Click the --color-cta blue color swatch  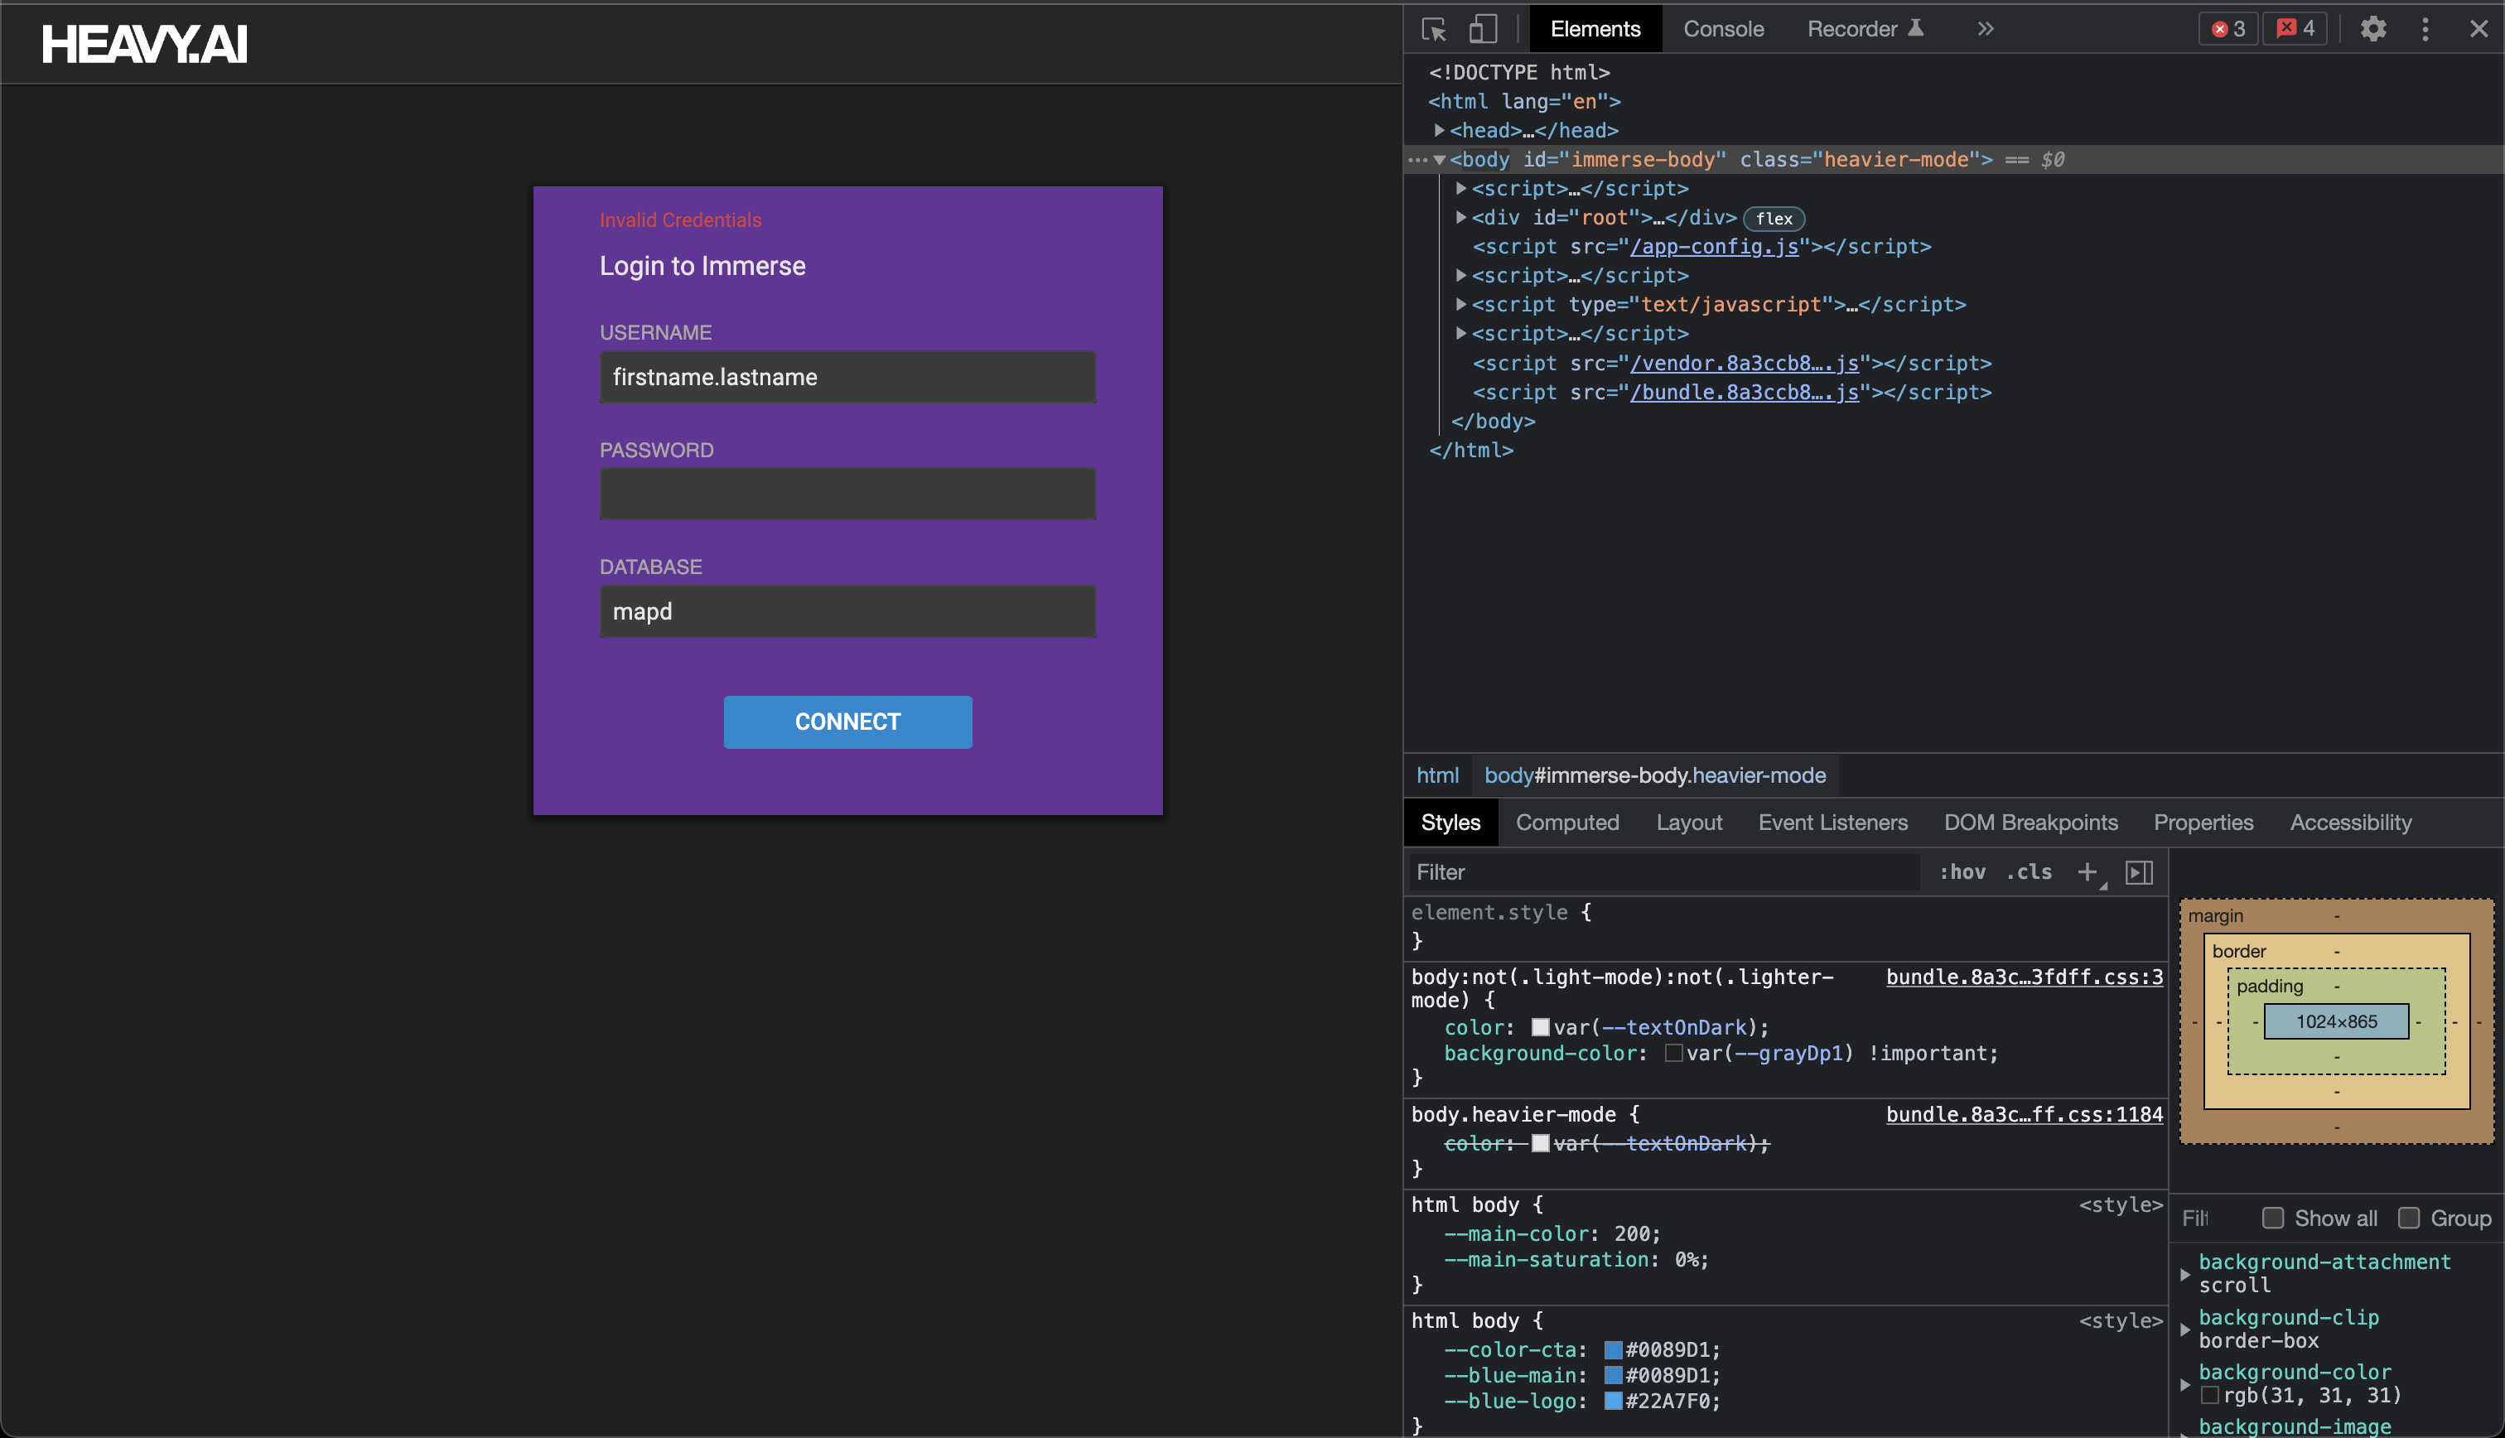coord(1614,1350)
